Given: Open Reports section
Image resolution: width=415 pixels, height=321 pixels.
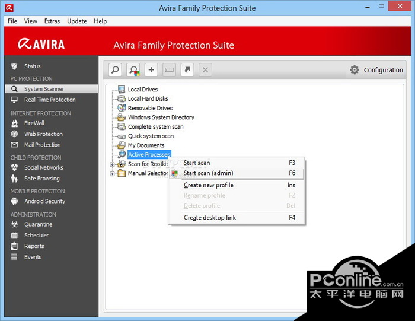Looking at the screenshot, I should coord(34,246).
